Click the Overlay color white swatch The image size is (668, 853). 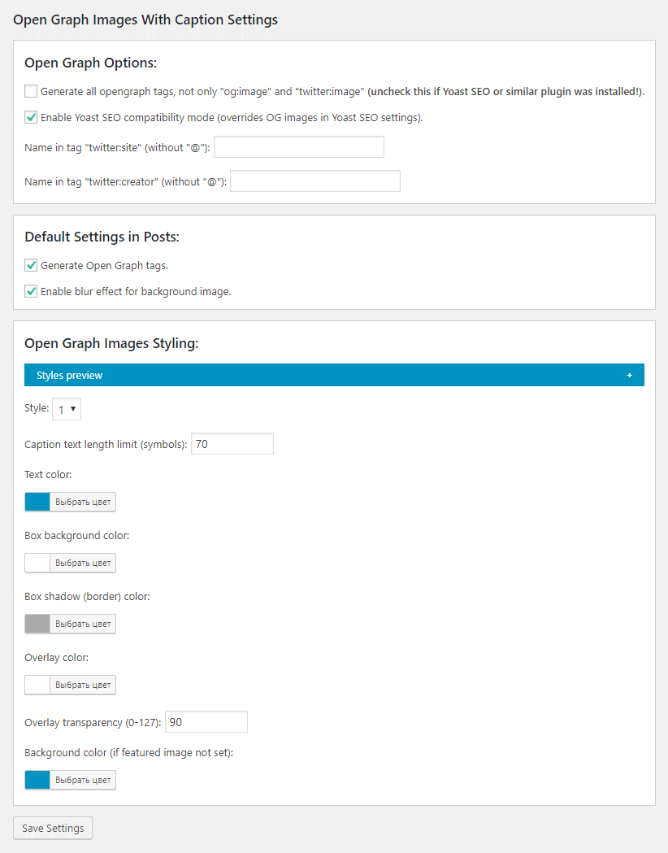click(x=38, y=685)
